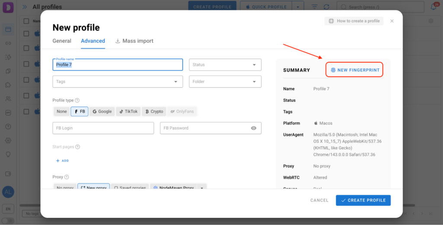Choose the New proxy option
Viewport: 443px width, 225px height.
(x=93, y=188)
